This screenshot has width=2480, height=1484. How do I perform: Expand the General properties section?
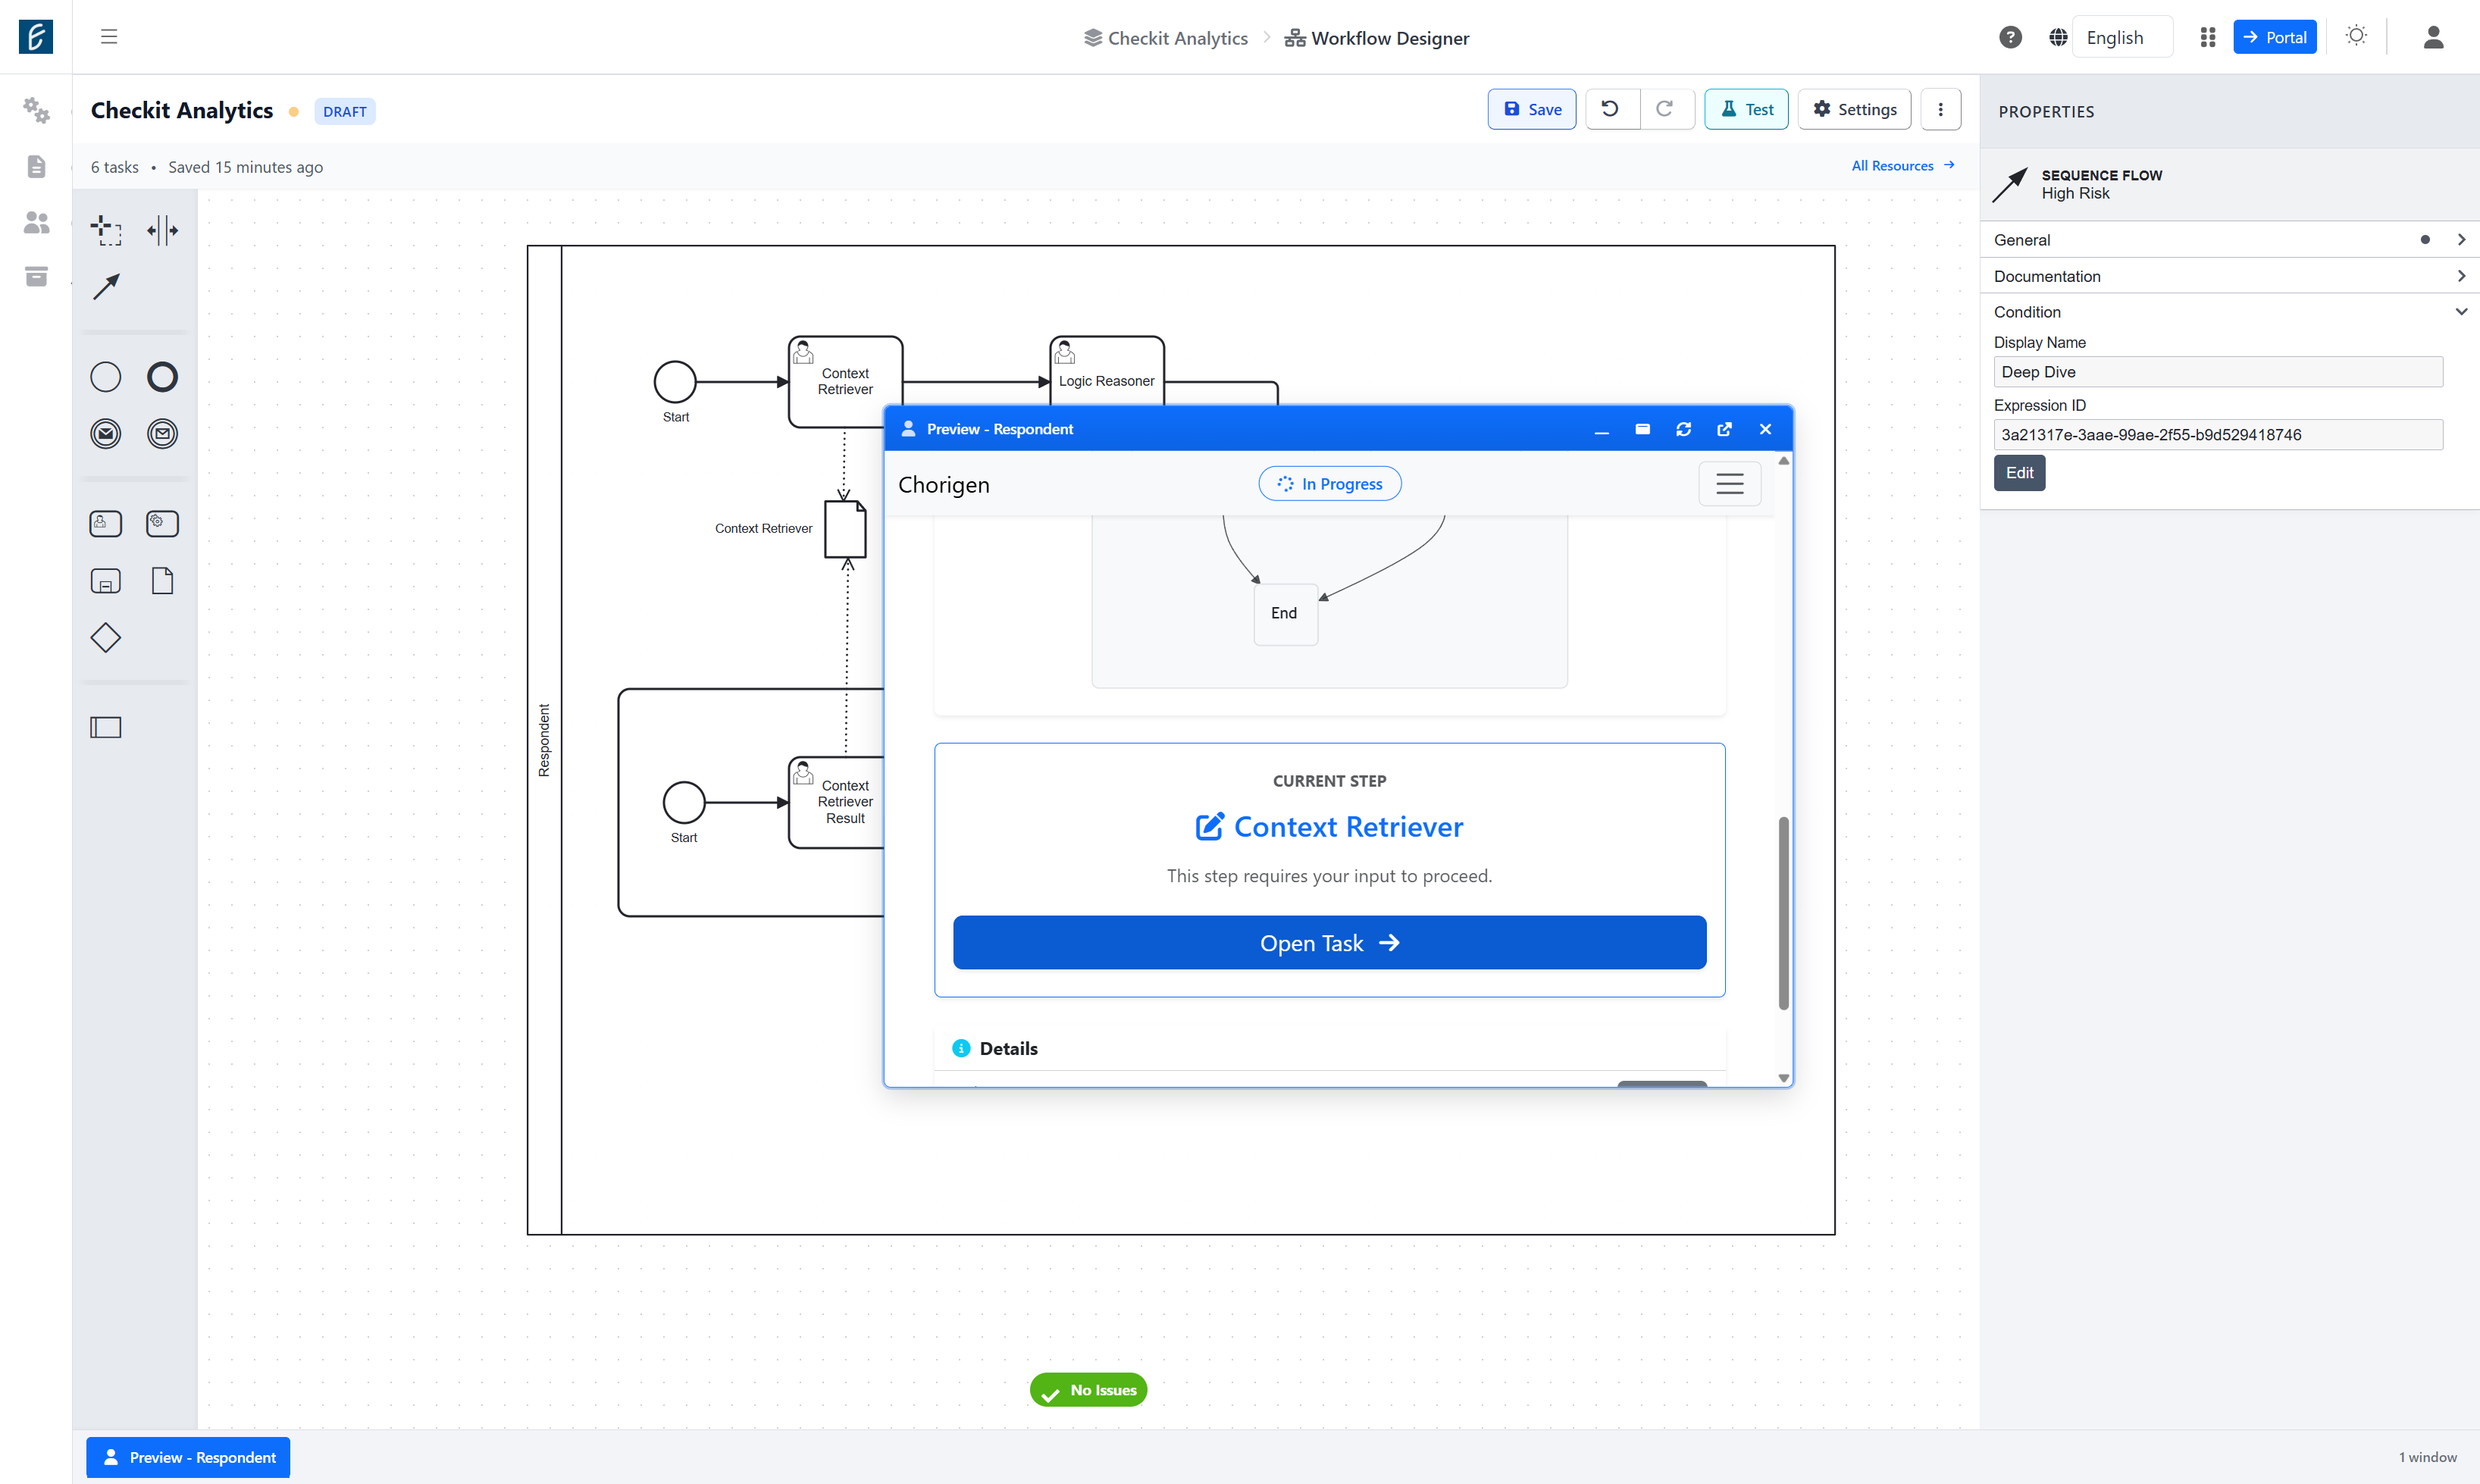[x=2229, y=240]
